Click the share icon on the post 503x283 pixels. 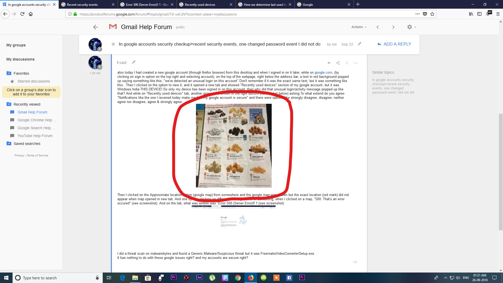[338, 63]
